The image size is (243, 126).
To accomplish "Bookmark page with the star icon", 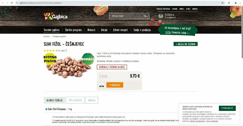I will click(222, 3).
